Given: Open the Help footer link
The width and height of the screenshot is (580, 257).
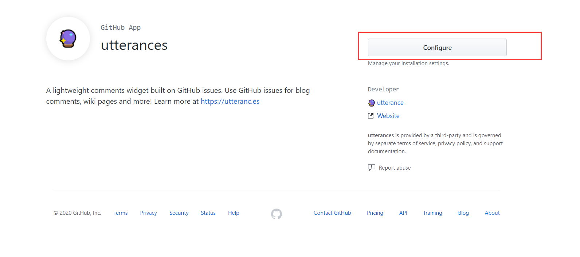Looking at the screenshot, I should click(x=234, y=213).
